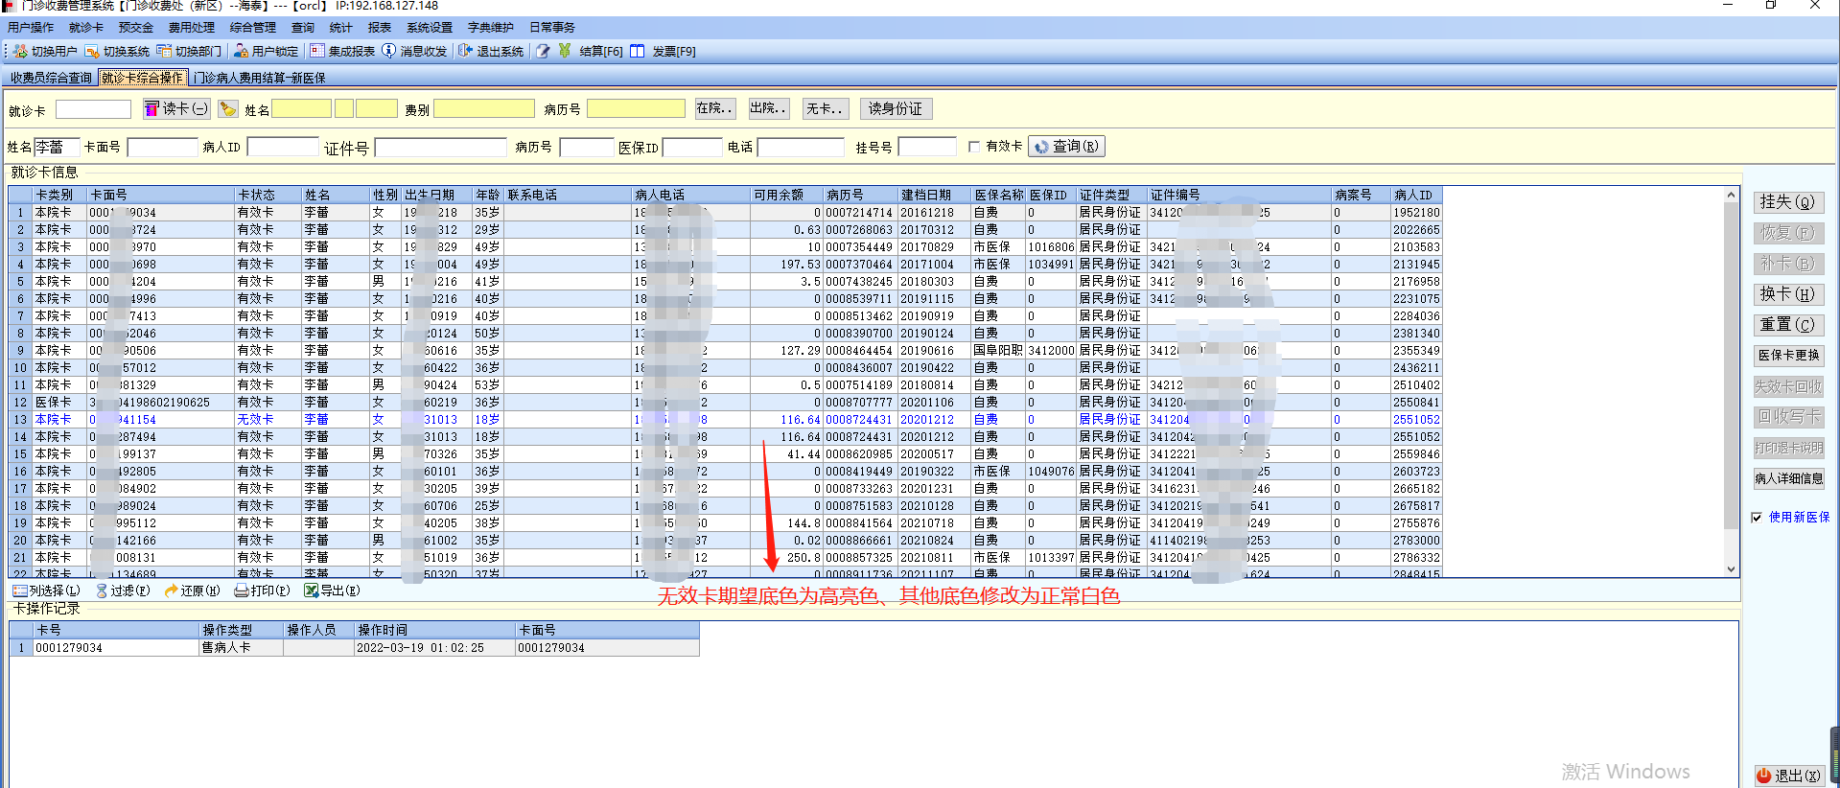Select the blue highlighted 无效卡 row 13

(x=255, y=420)
